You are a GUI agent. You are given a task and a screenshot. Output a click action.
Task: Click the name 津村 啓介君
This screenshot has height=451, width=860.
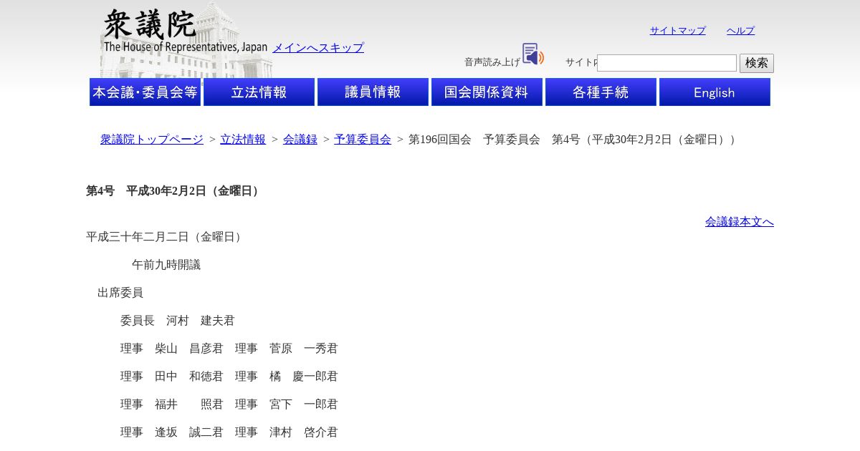[x=304, y=432]
